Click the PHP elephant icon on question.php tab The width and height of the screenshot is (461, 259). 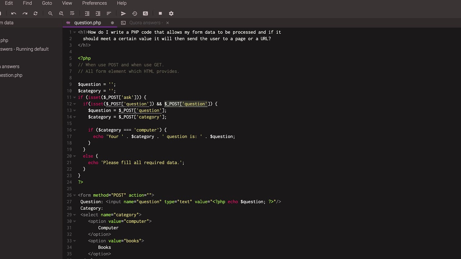pyautogui.click(x=68, y=23)
